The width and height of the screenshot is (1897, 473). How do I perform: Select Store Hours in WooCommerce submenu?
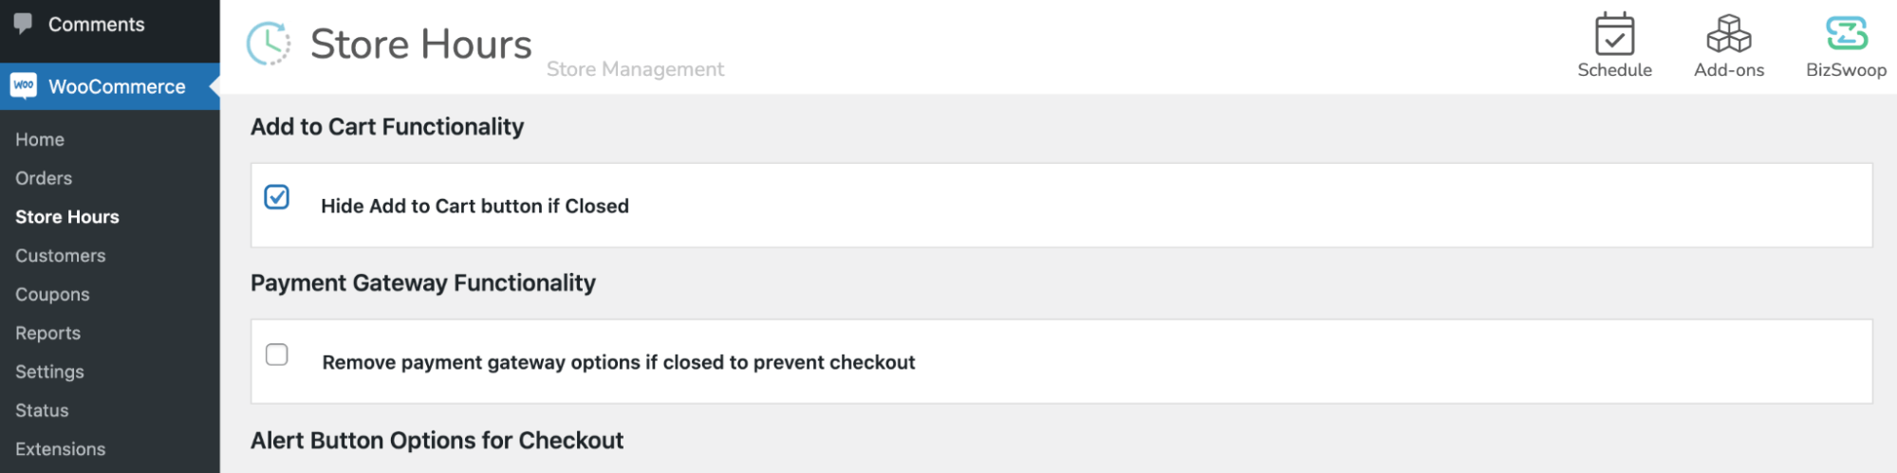(67, 217)
